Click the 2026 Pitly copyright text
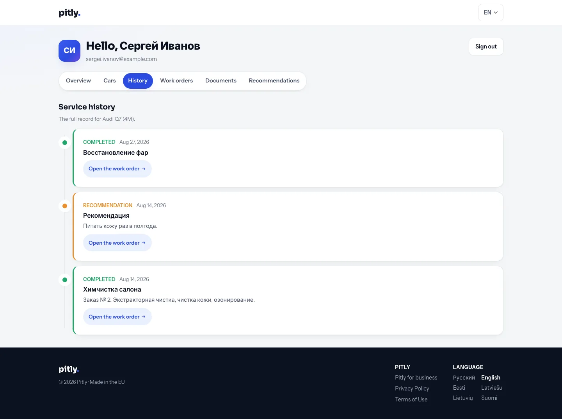 click(92, 382)
